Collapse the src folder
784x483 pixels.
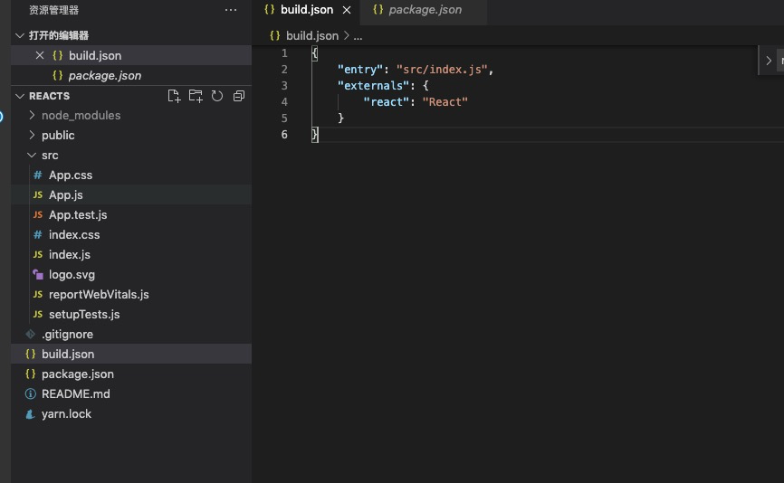[x=32, y=155]
